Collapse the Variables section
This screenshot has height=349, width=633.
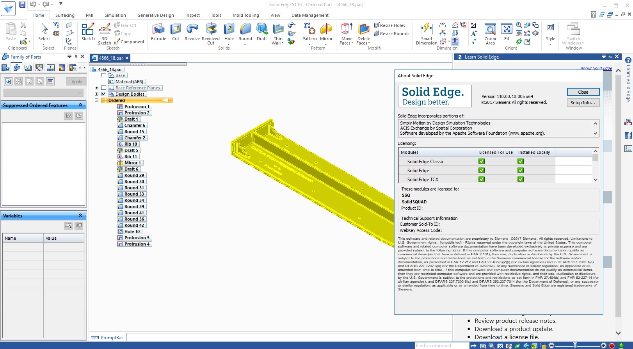80,215
